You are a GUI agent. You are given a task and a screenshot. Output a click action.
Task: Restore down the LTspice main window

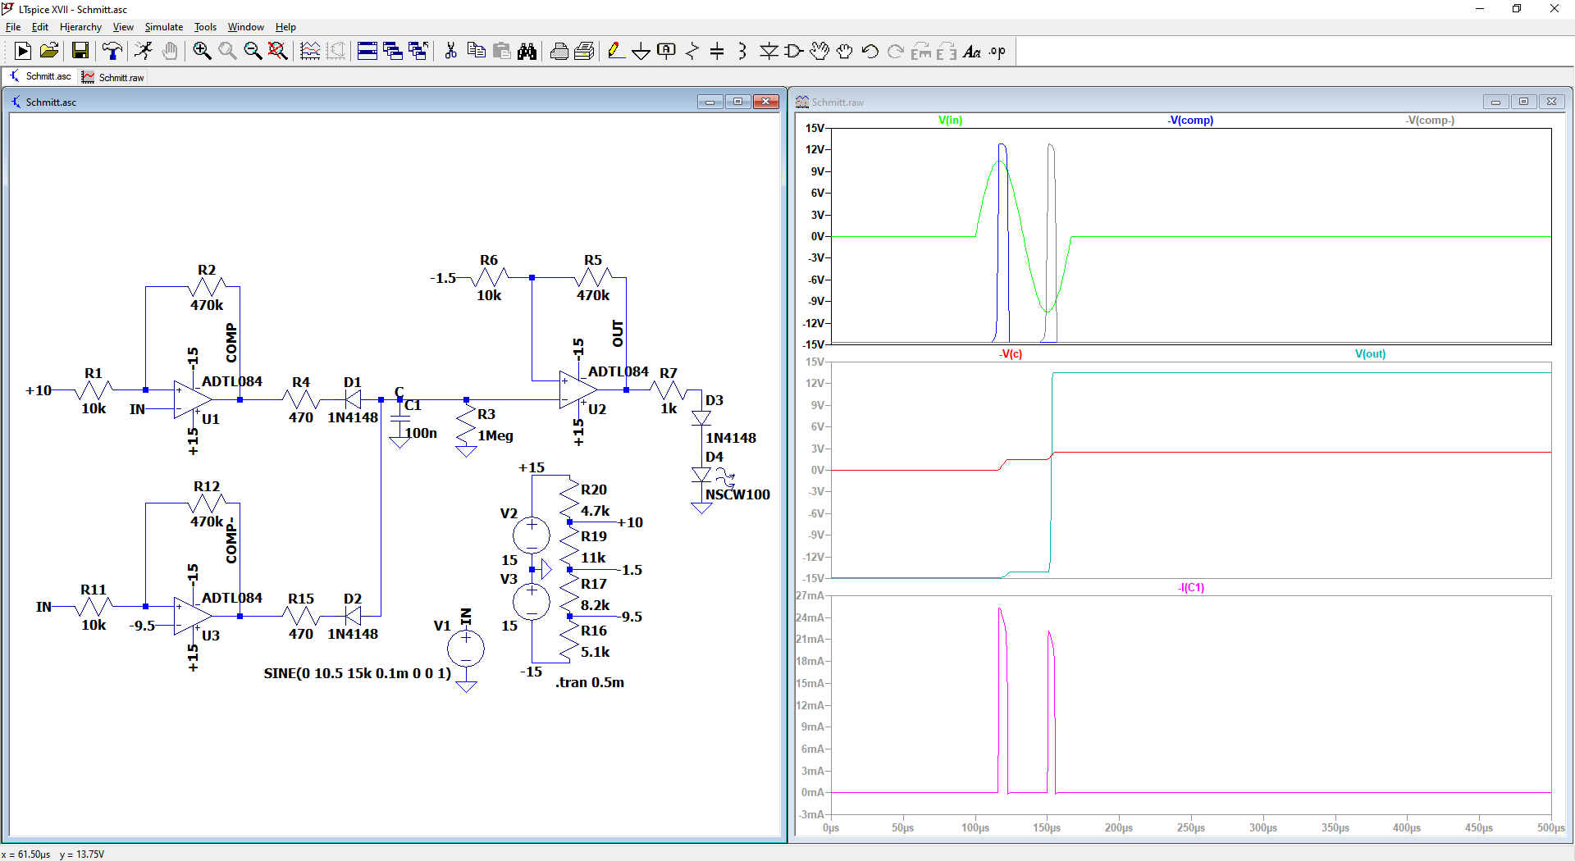pyautogui.click(x=1517, y=9)
